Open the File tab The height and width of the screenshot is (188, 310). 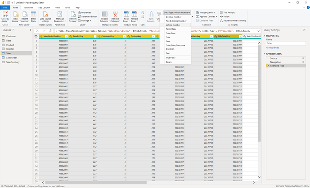(5, 8)
